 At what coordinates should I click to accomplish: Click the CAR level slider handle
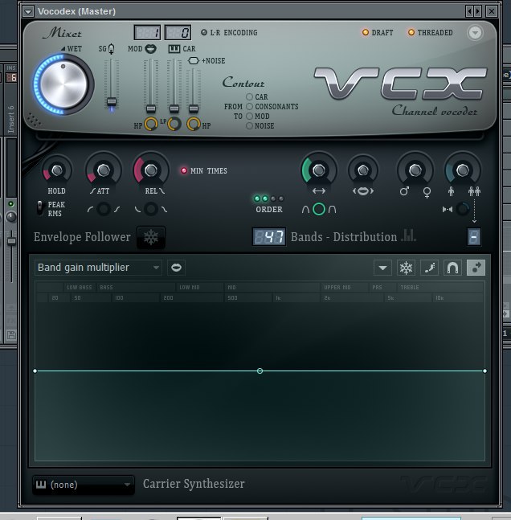coord(174,109)
